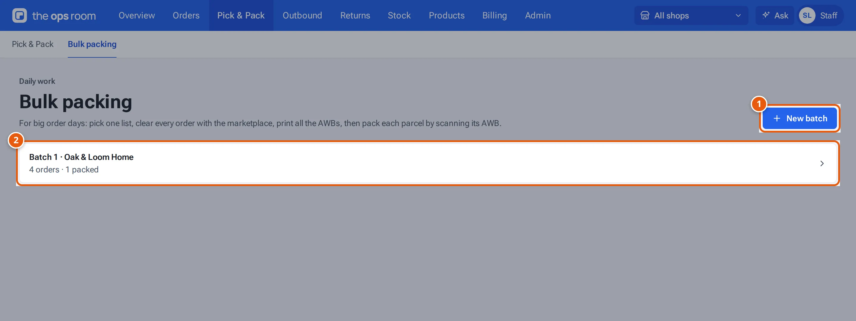Go to the Overview menu
Image resolution: width=856 pixels, height=321 pixels.
[x=137, y=15]
